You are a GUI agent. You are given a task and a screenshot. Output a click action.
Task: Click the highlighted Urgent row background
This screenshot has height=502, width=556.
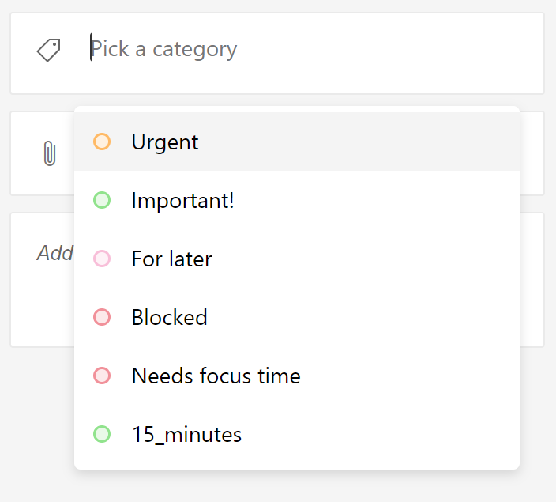tap(355, 142)
